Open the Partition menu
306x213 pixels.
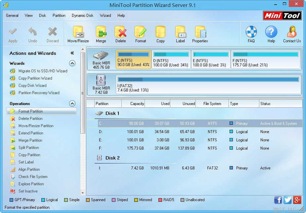point(59,16)
